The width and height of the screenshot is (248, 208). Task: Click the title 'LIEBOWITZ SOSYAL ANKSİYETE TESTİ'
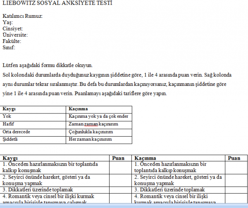pyautogui.click(x=57, y=3)
